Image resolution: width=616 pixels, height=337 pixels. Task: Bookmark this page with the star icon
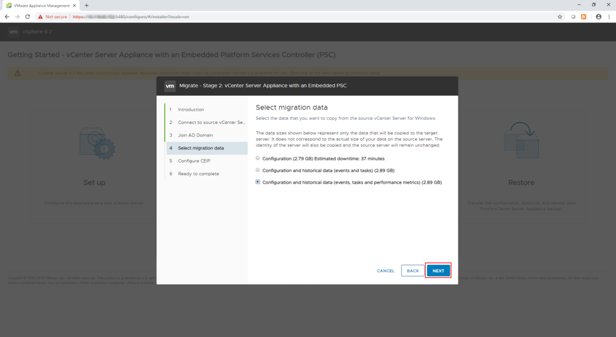pyautogui.click(x=560, y=16)
